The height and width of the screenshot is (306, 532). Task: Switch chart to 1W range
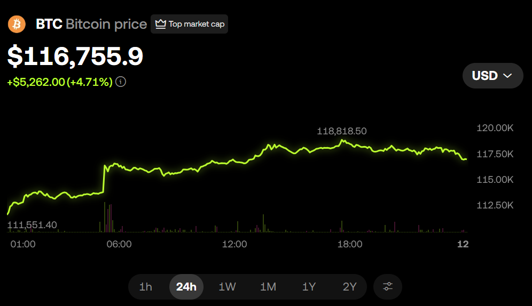(x=227, y=287)
